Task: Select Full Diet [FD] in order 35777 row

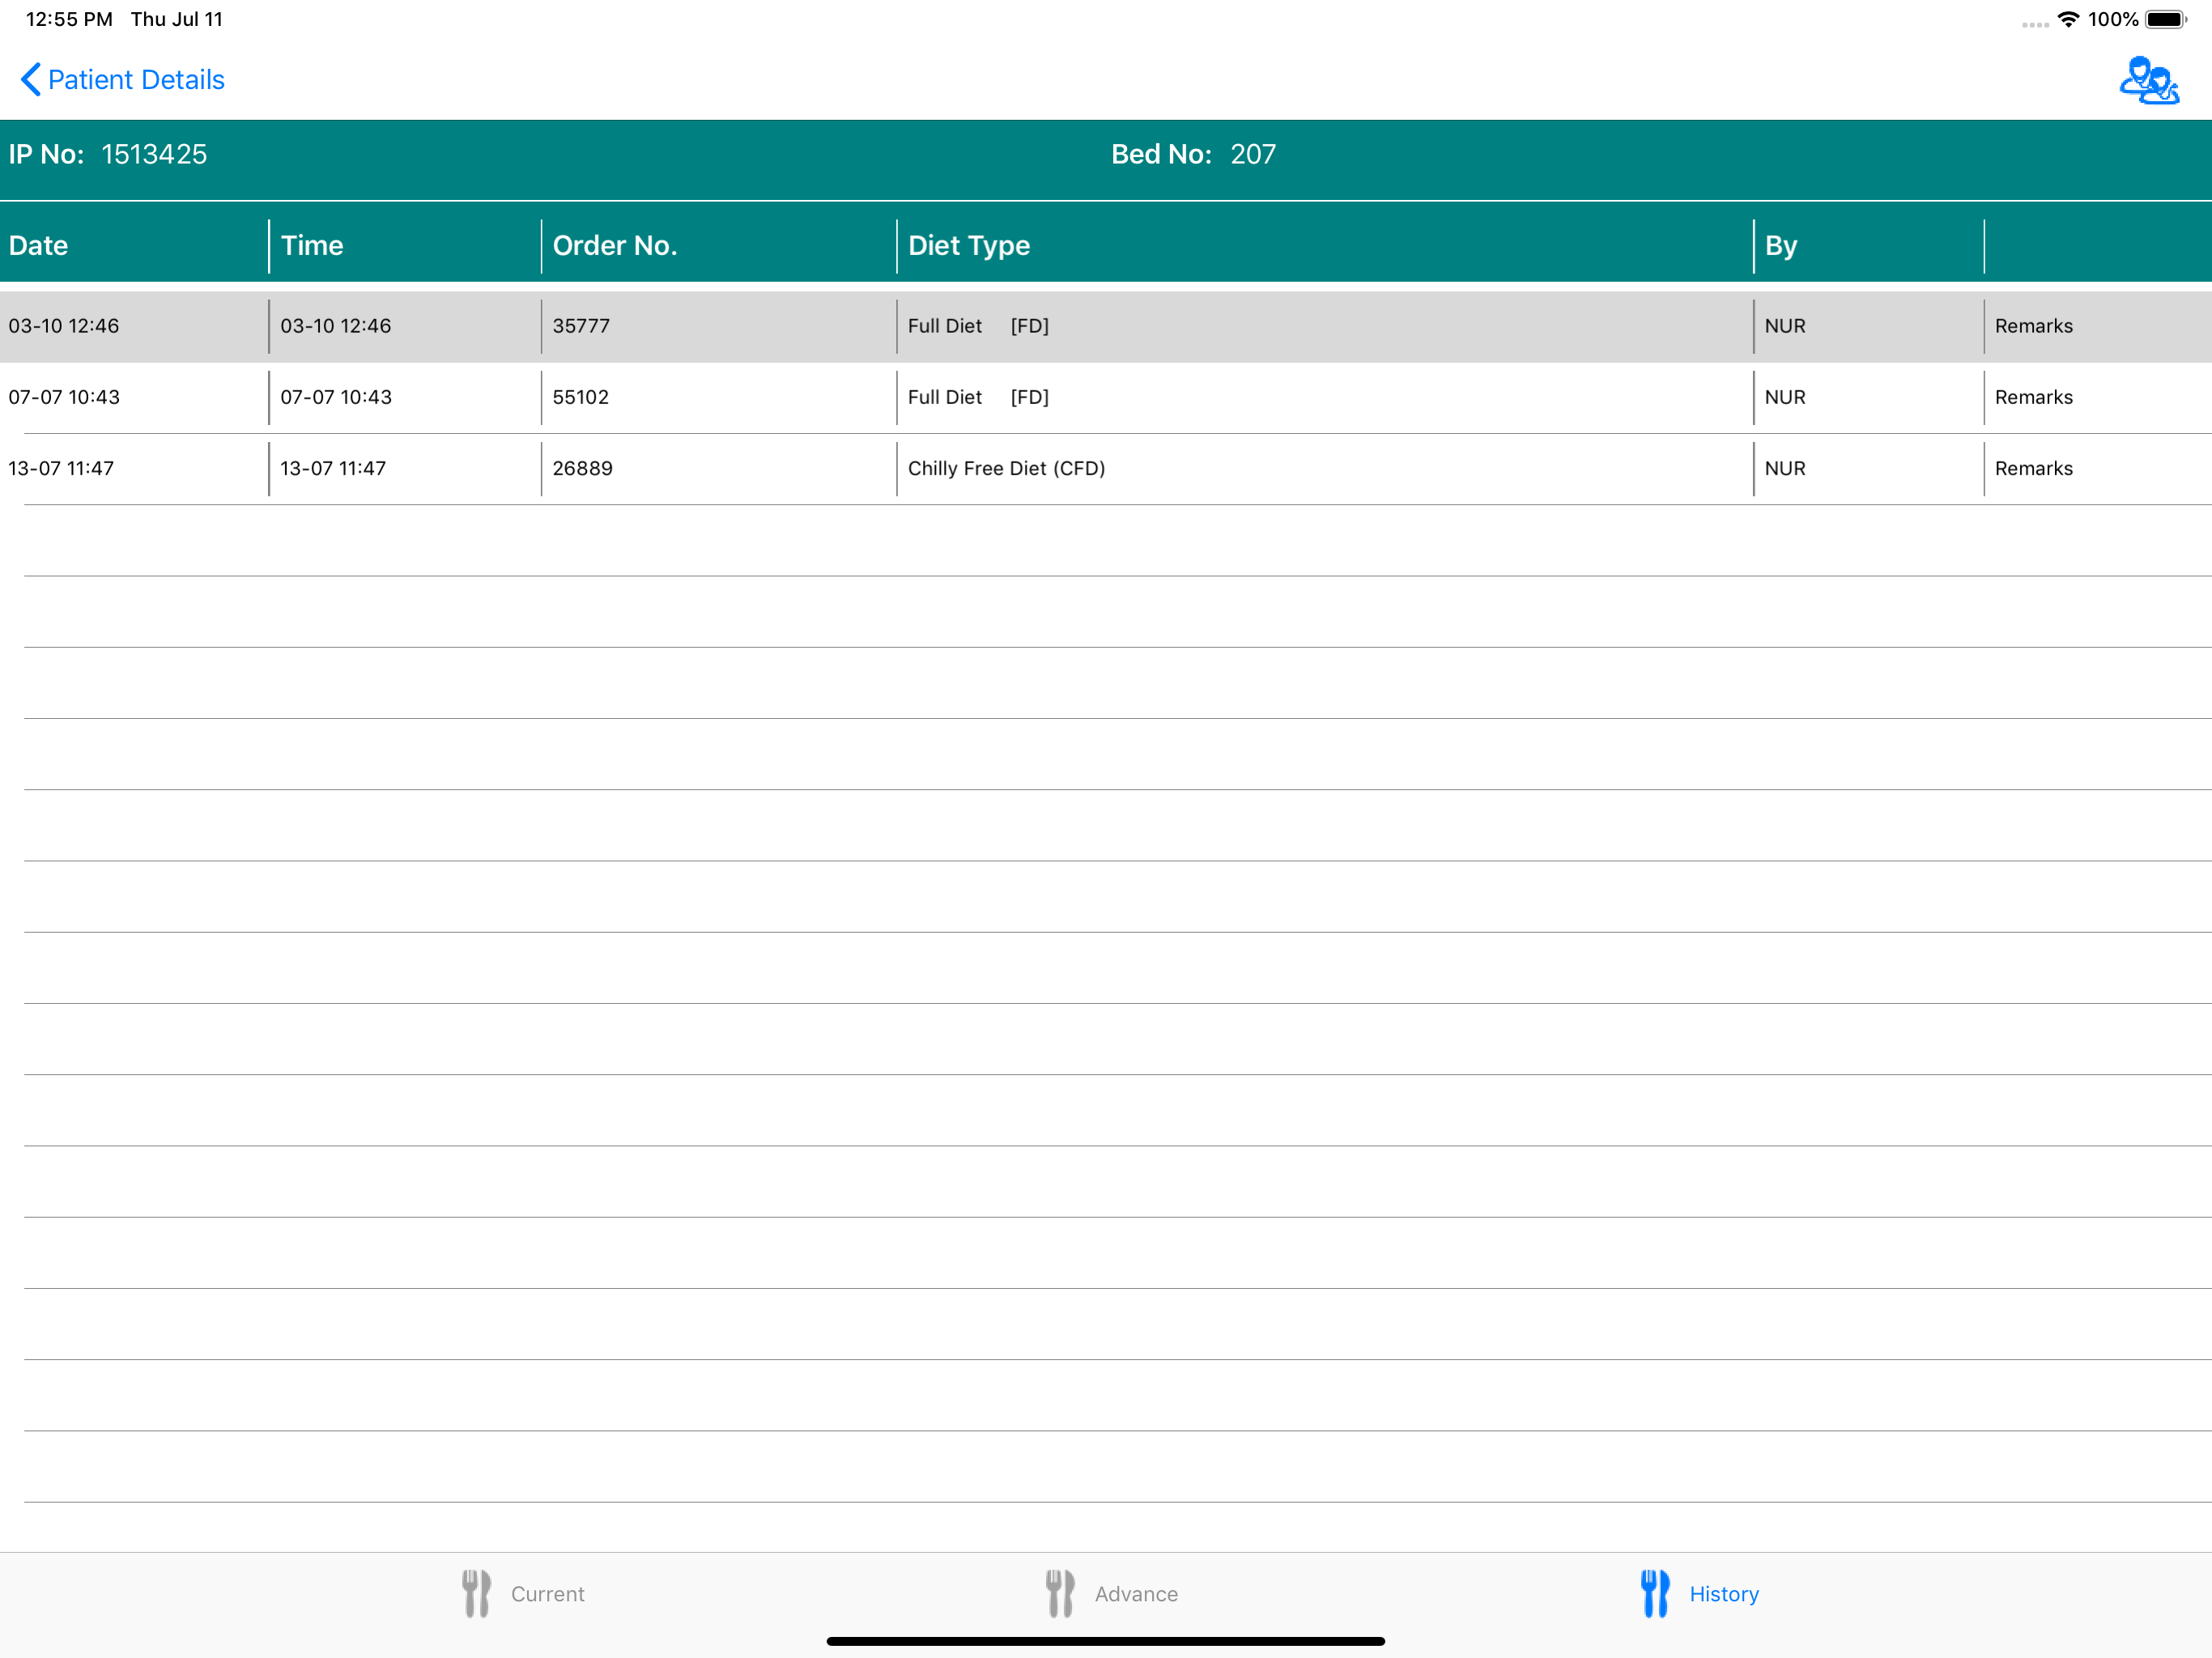Action: pyautogui.click(x=978, y=326)
